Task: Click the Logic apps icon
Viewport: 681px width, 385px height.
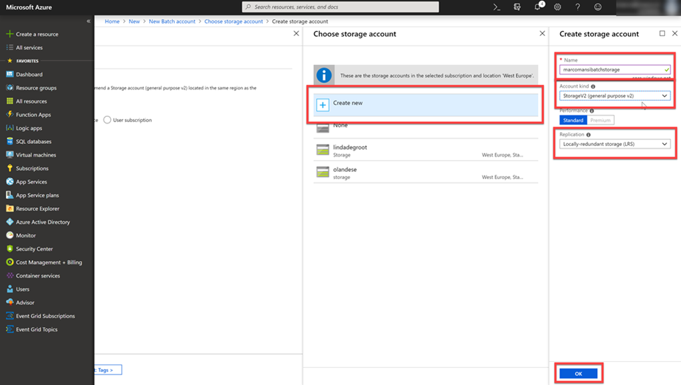Action: [9, 128]
